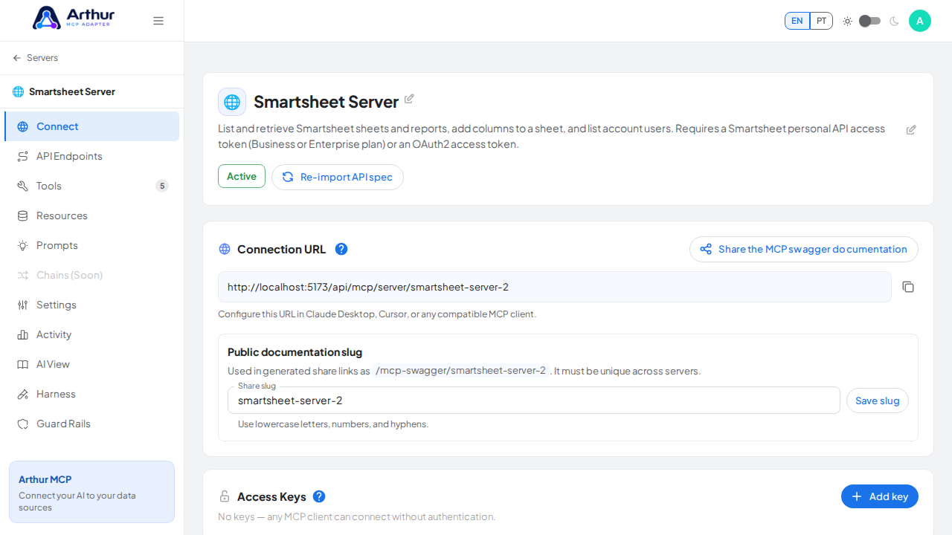
Task: Click the Prompts lightbulb icon
Action: [22, 245]
